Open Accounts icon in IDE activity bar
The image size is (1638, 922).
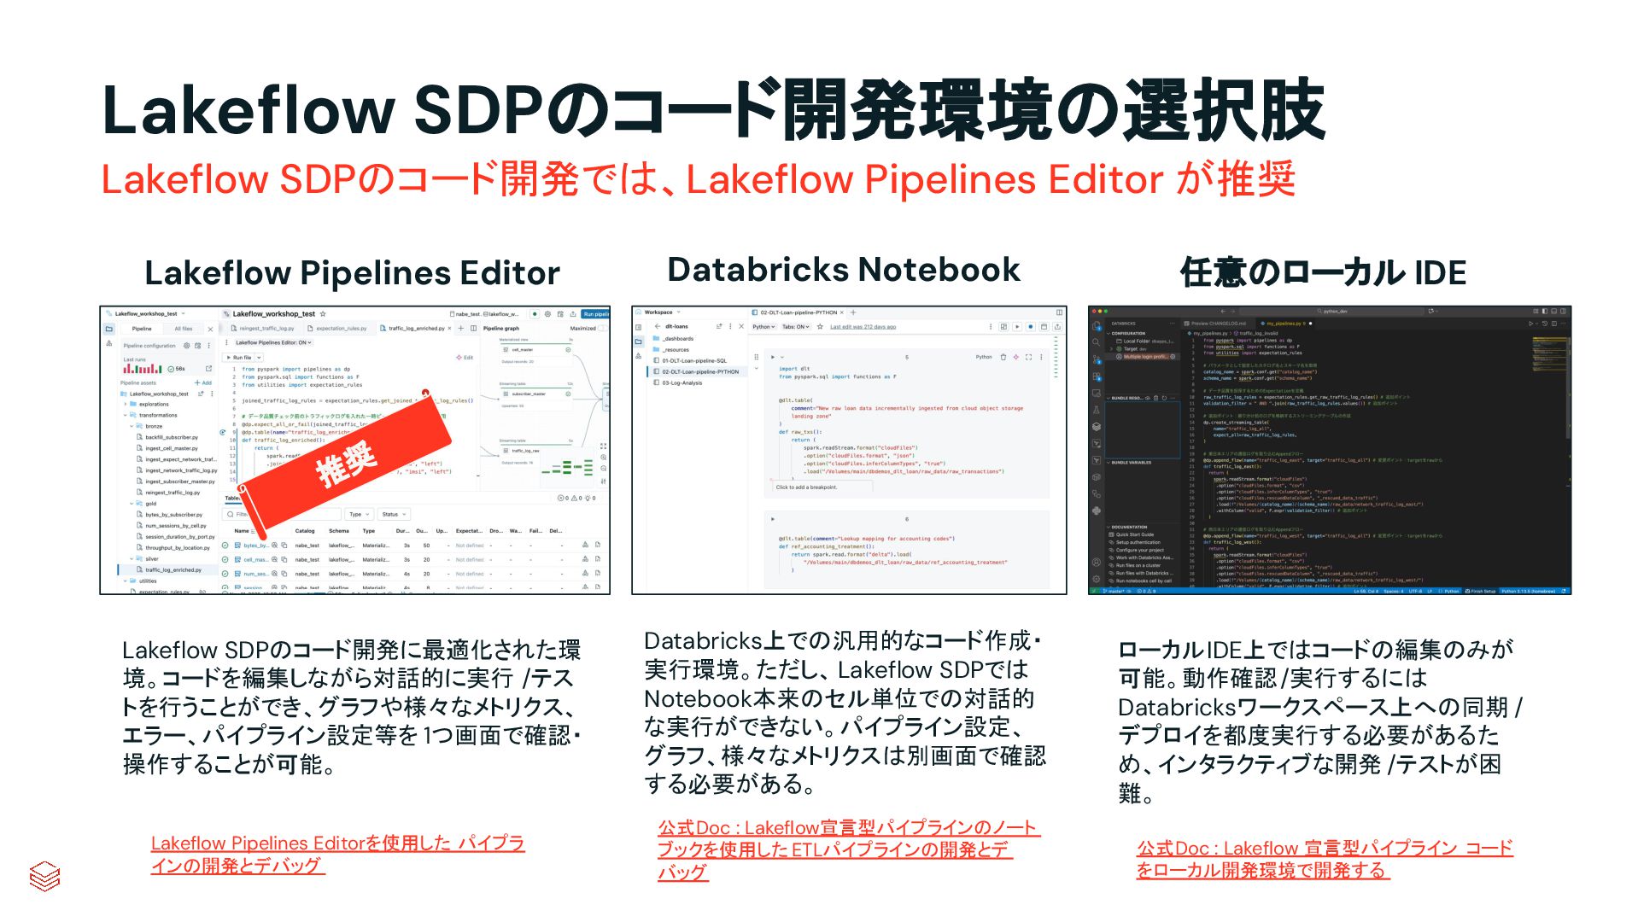[1097, 563]
